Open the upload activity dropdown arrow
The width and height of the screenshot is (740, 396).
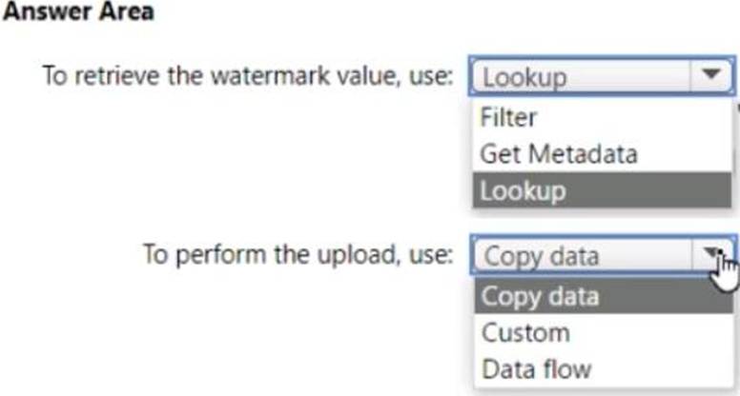(712, 255)
